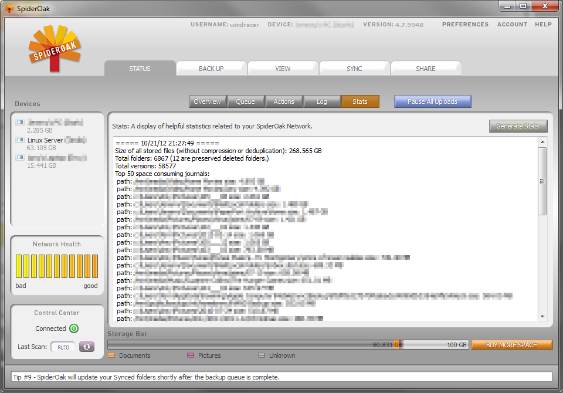Open ACCOUNT link
This screenshot has width=563, height=393.
coord(512,25)
